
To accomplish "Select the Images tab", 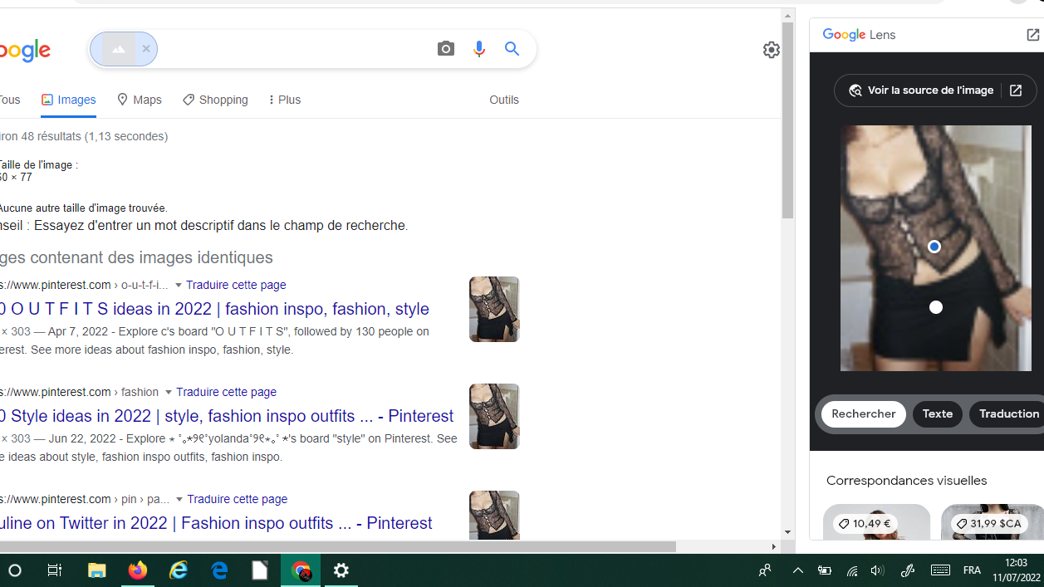I will tap(68, 100).
